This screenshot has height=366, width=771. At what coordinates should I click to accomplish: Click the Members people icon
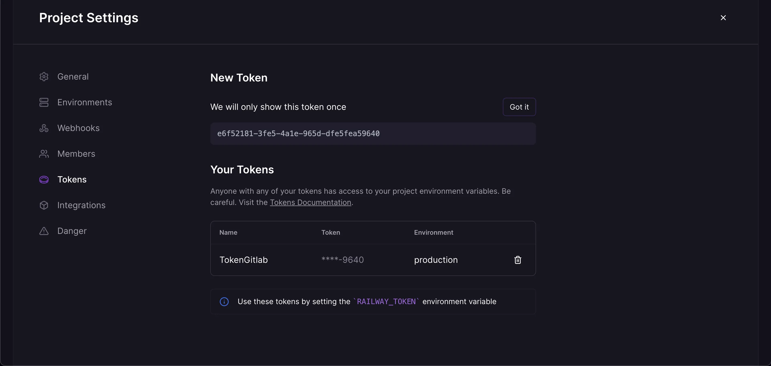pos(44,154)
